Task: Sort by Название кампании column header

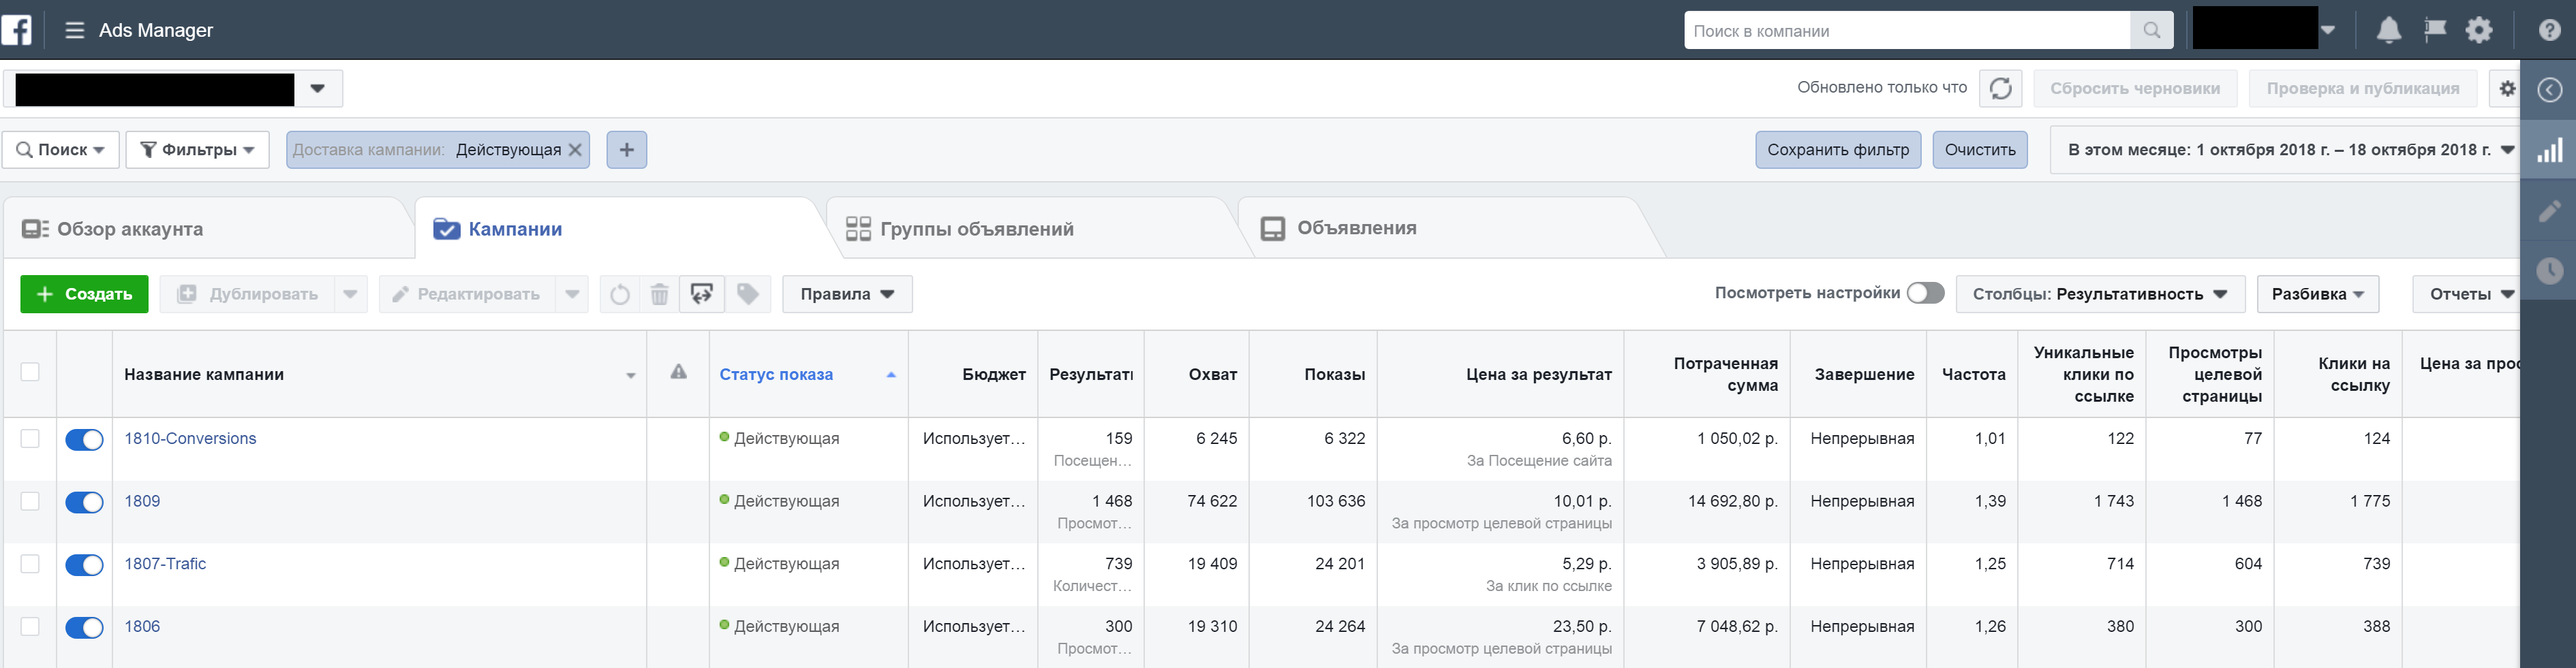Action: [379, 375]
